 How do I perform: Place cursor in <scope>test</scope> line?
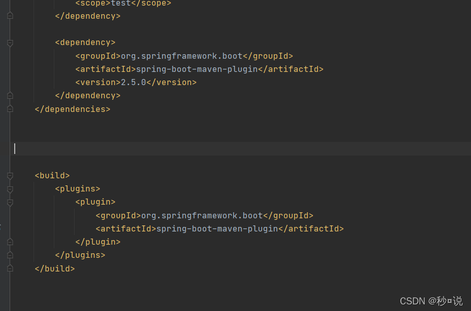tap(123, 3)
